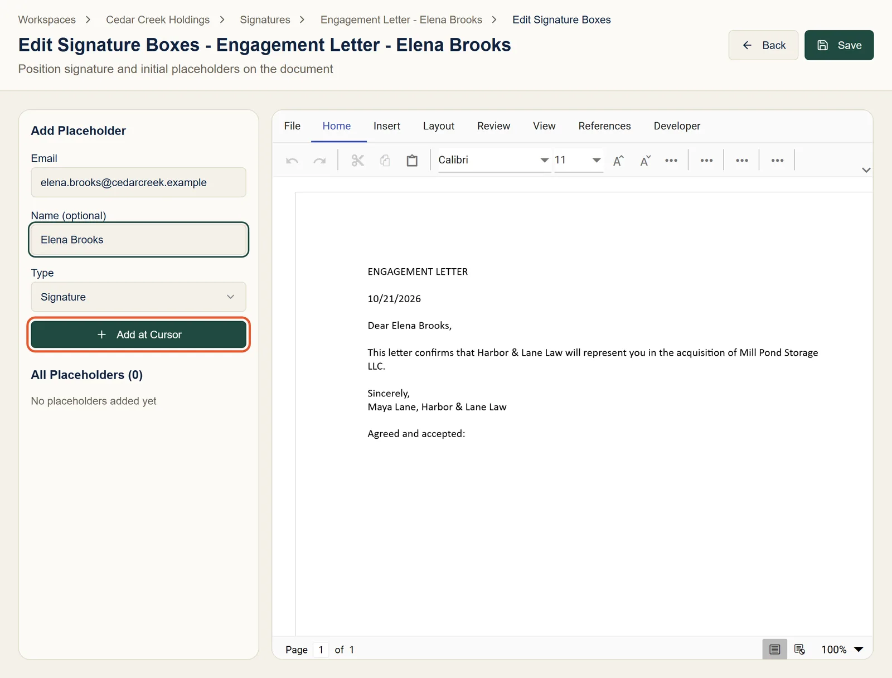Viewport: 892px width, 678px height.
Task: Switch to the View tab
Action: [x=544, y=126]
